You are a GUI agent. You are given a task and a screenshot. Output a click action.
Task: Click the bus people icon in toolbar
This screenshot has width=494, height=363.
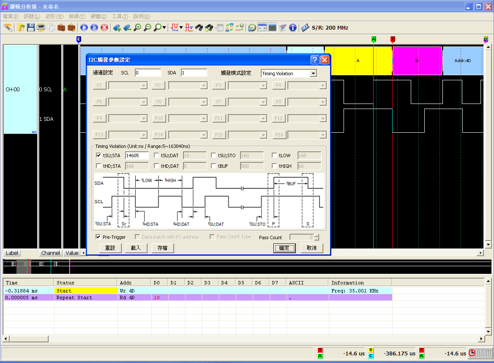pos(229,28)
